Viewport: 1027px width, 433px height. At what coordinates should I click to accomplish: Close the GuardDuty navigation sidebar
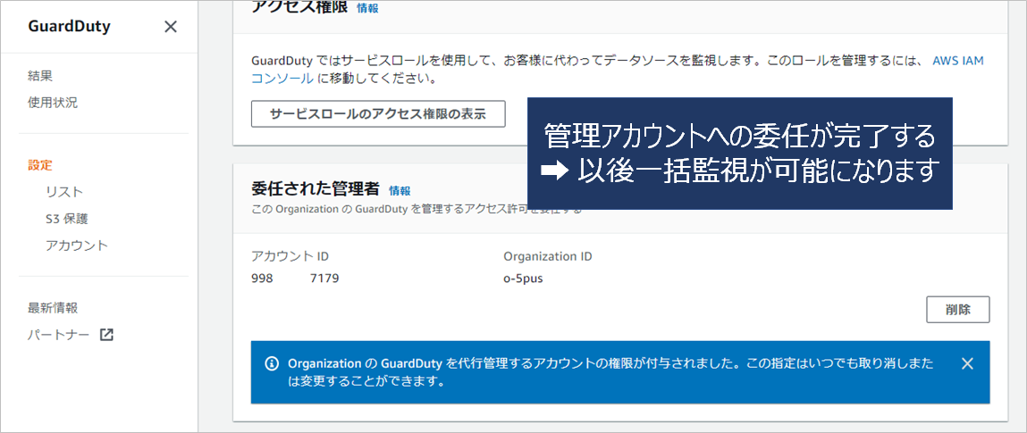171,27
